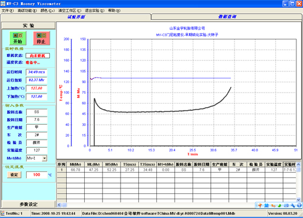
Task: Switch to the 数据查询 tab
Action: click(227, 17)
